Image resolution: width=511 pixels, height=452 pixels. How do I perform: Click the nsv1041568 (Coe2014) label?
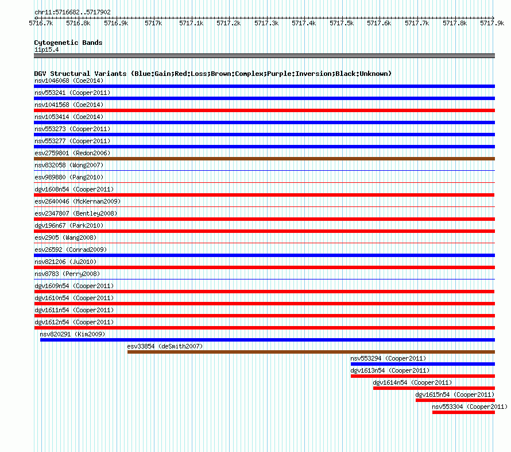(x=69, y=105)
